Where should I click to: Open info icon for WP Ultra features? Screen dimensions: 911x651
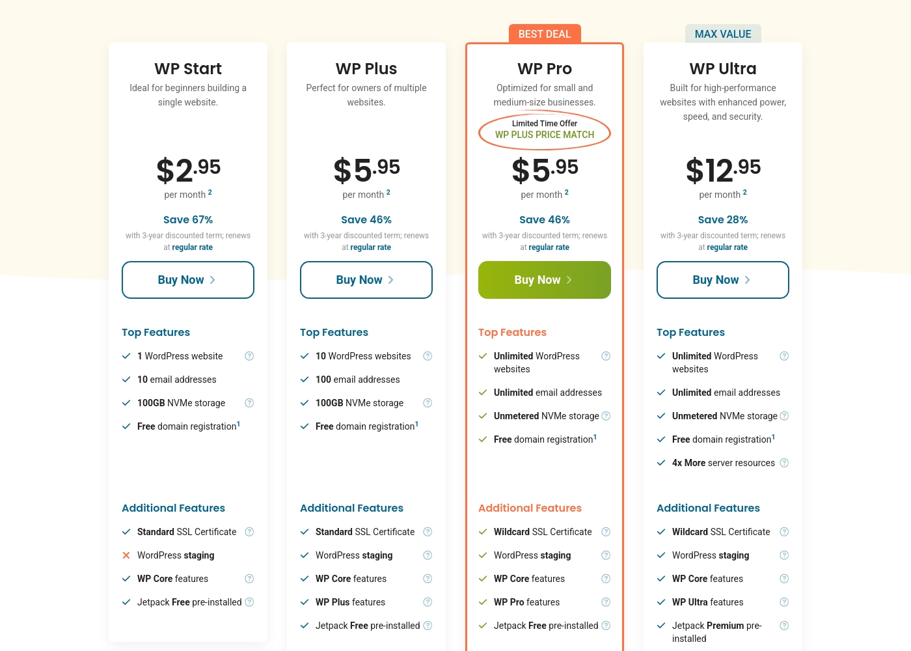(784, 602)
